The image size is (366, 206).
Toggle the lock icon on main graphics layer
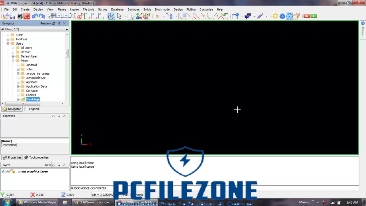tap(13, 171)
